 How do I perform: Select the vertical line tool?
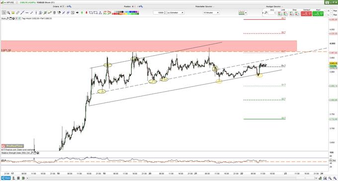click(36, 12)
